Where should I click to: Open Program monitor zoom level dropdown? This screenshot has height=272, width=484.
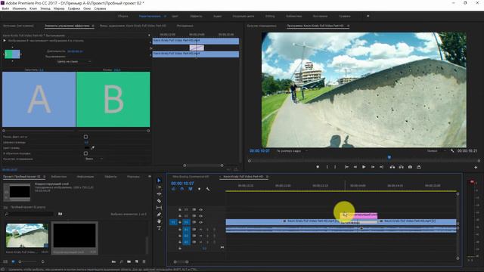(292, 151)
